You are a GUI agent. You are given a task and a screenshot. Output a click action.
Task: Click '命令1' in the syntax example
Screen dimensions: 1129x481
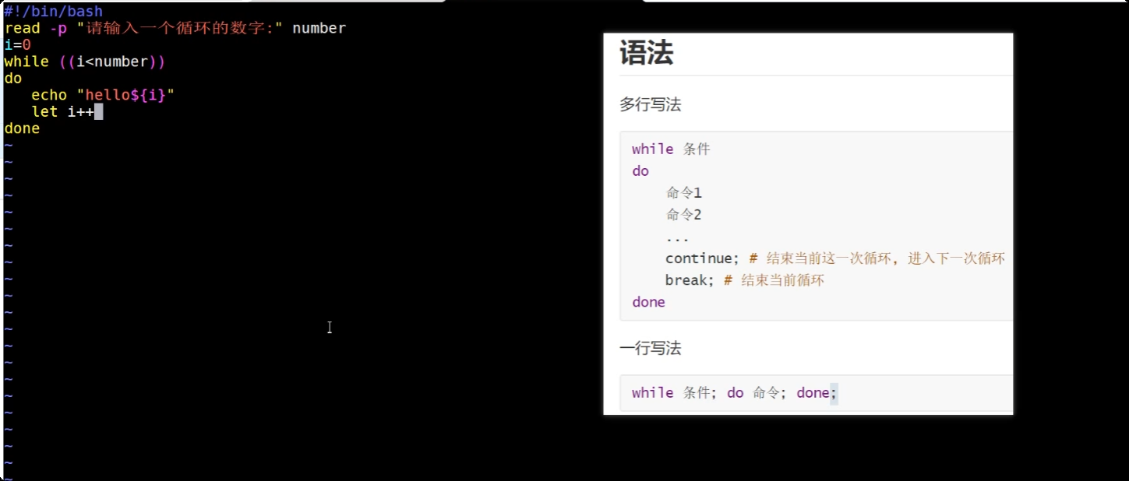(x=684, y=192)
